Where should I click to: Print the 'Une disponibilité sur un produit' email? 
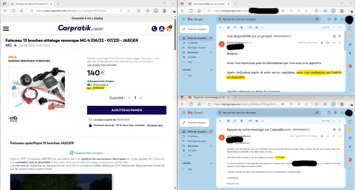click(x=334, y=36)
